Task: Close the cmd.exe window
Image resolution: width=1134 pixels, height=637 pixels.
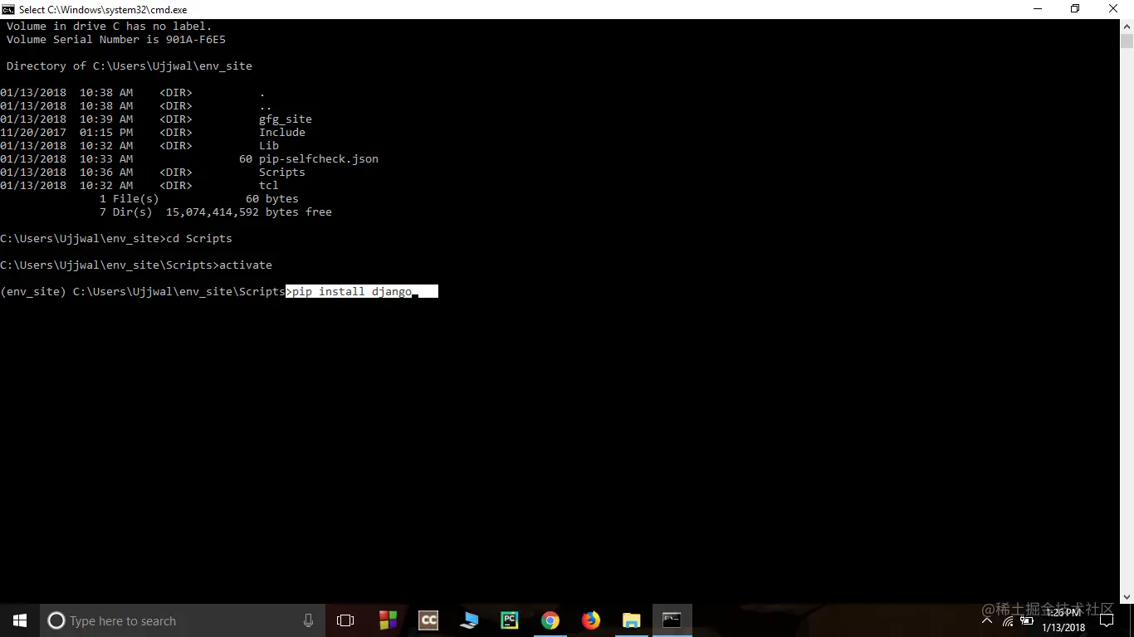Action: (1114, 9)
